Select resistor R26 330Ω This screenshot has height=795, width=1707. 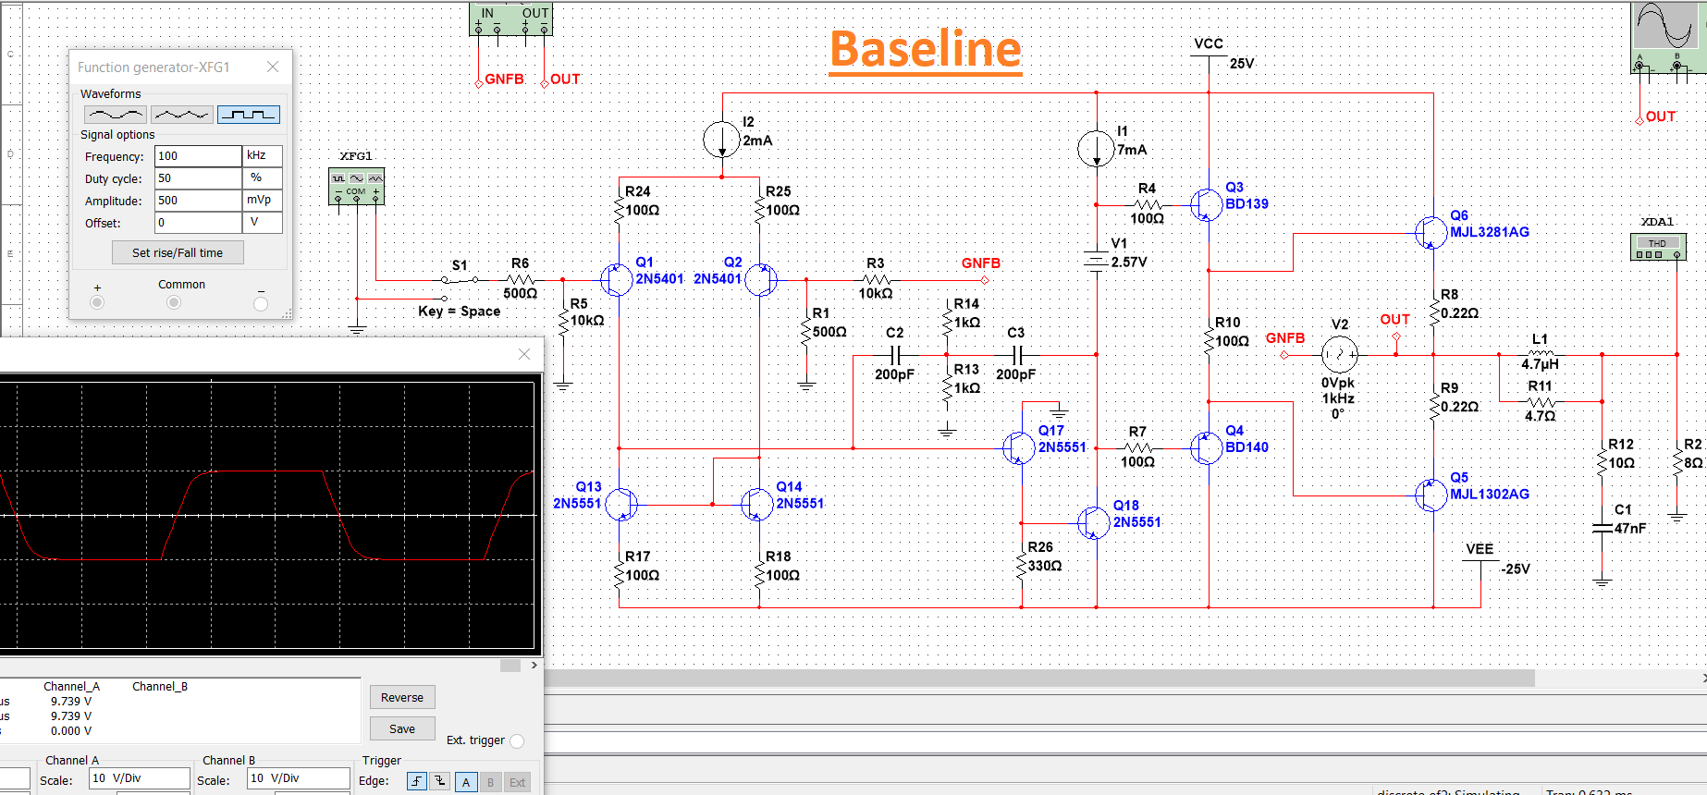click(1021, 564)
